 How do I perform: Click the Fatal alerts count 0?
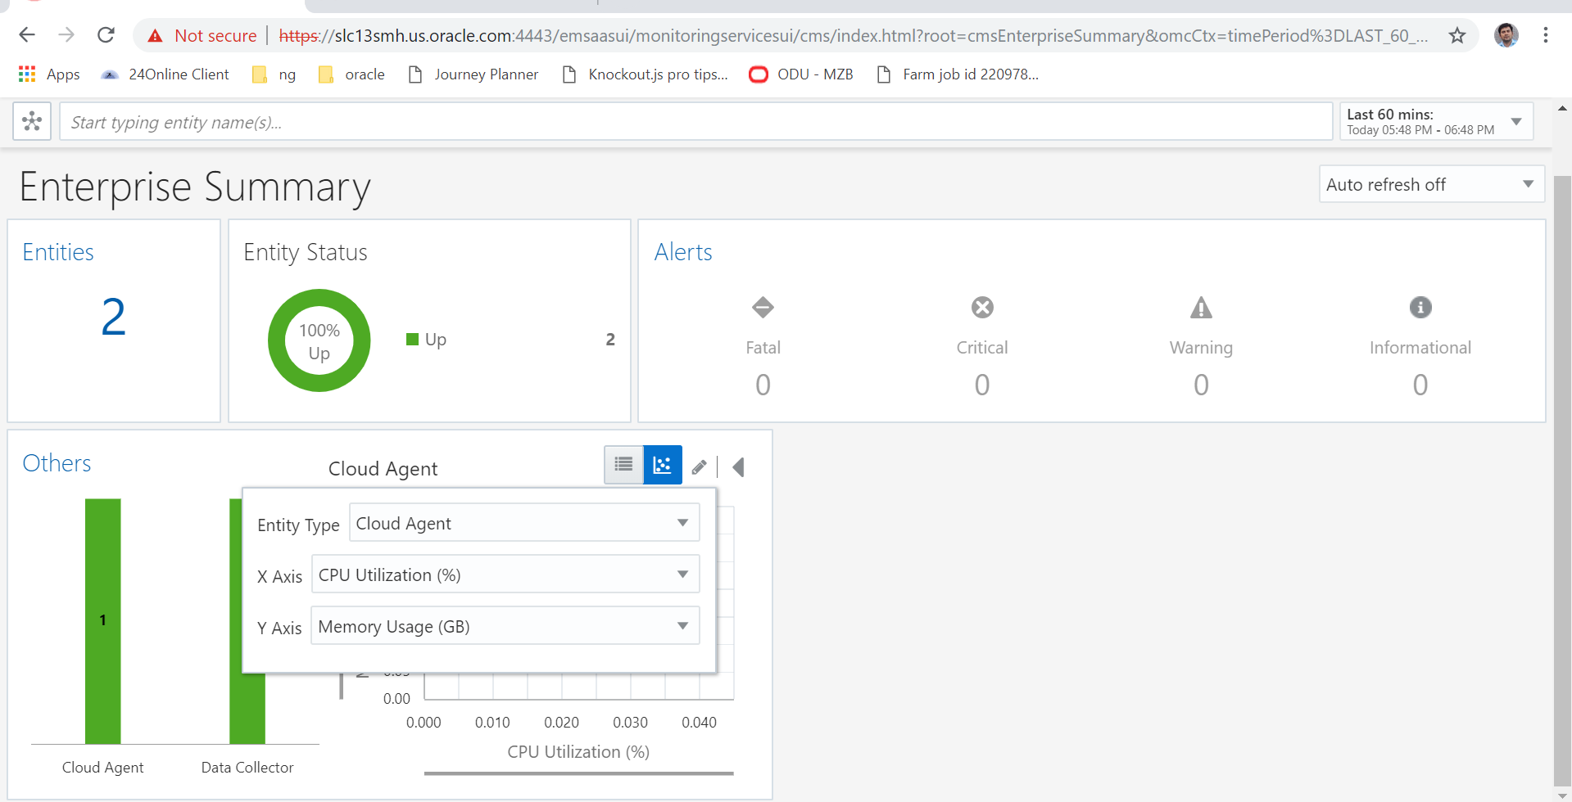point(763,385)
